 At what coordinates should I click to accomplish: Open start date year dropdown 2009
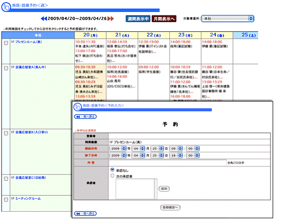coord(118,148)
